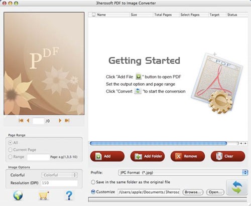Jump to the last preview page

click(67, 120)
